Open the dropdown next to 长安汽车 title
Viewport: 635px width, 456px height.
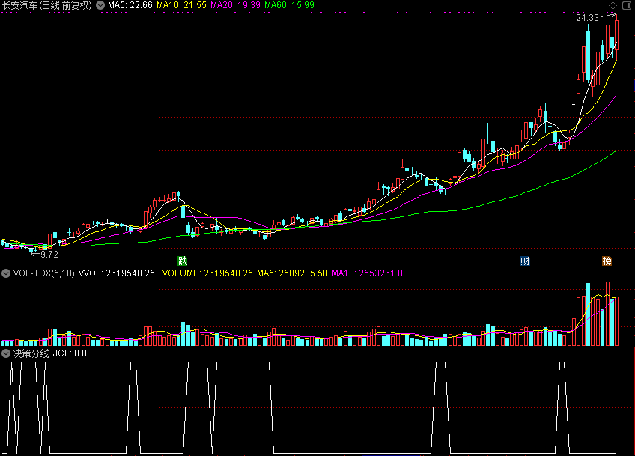[x=100, y=5]
